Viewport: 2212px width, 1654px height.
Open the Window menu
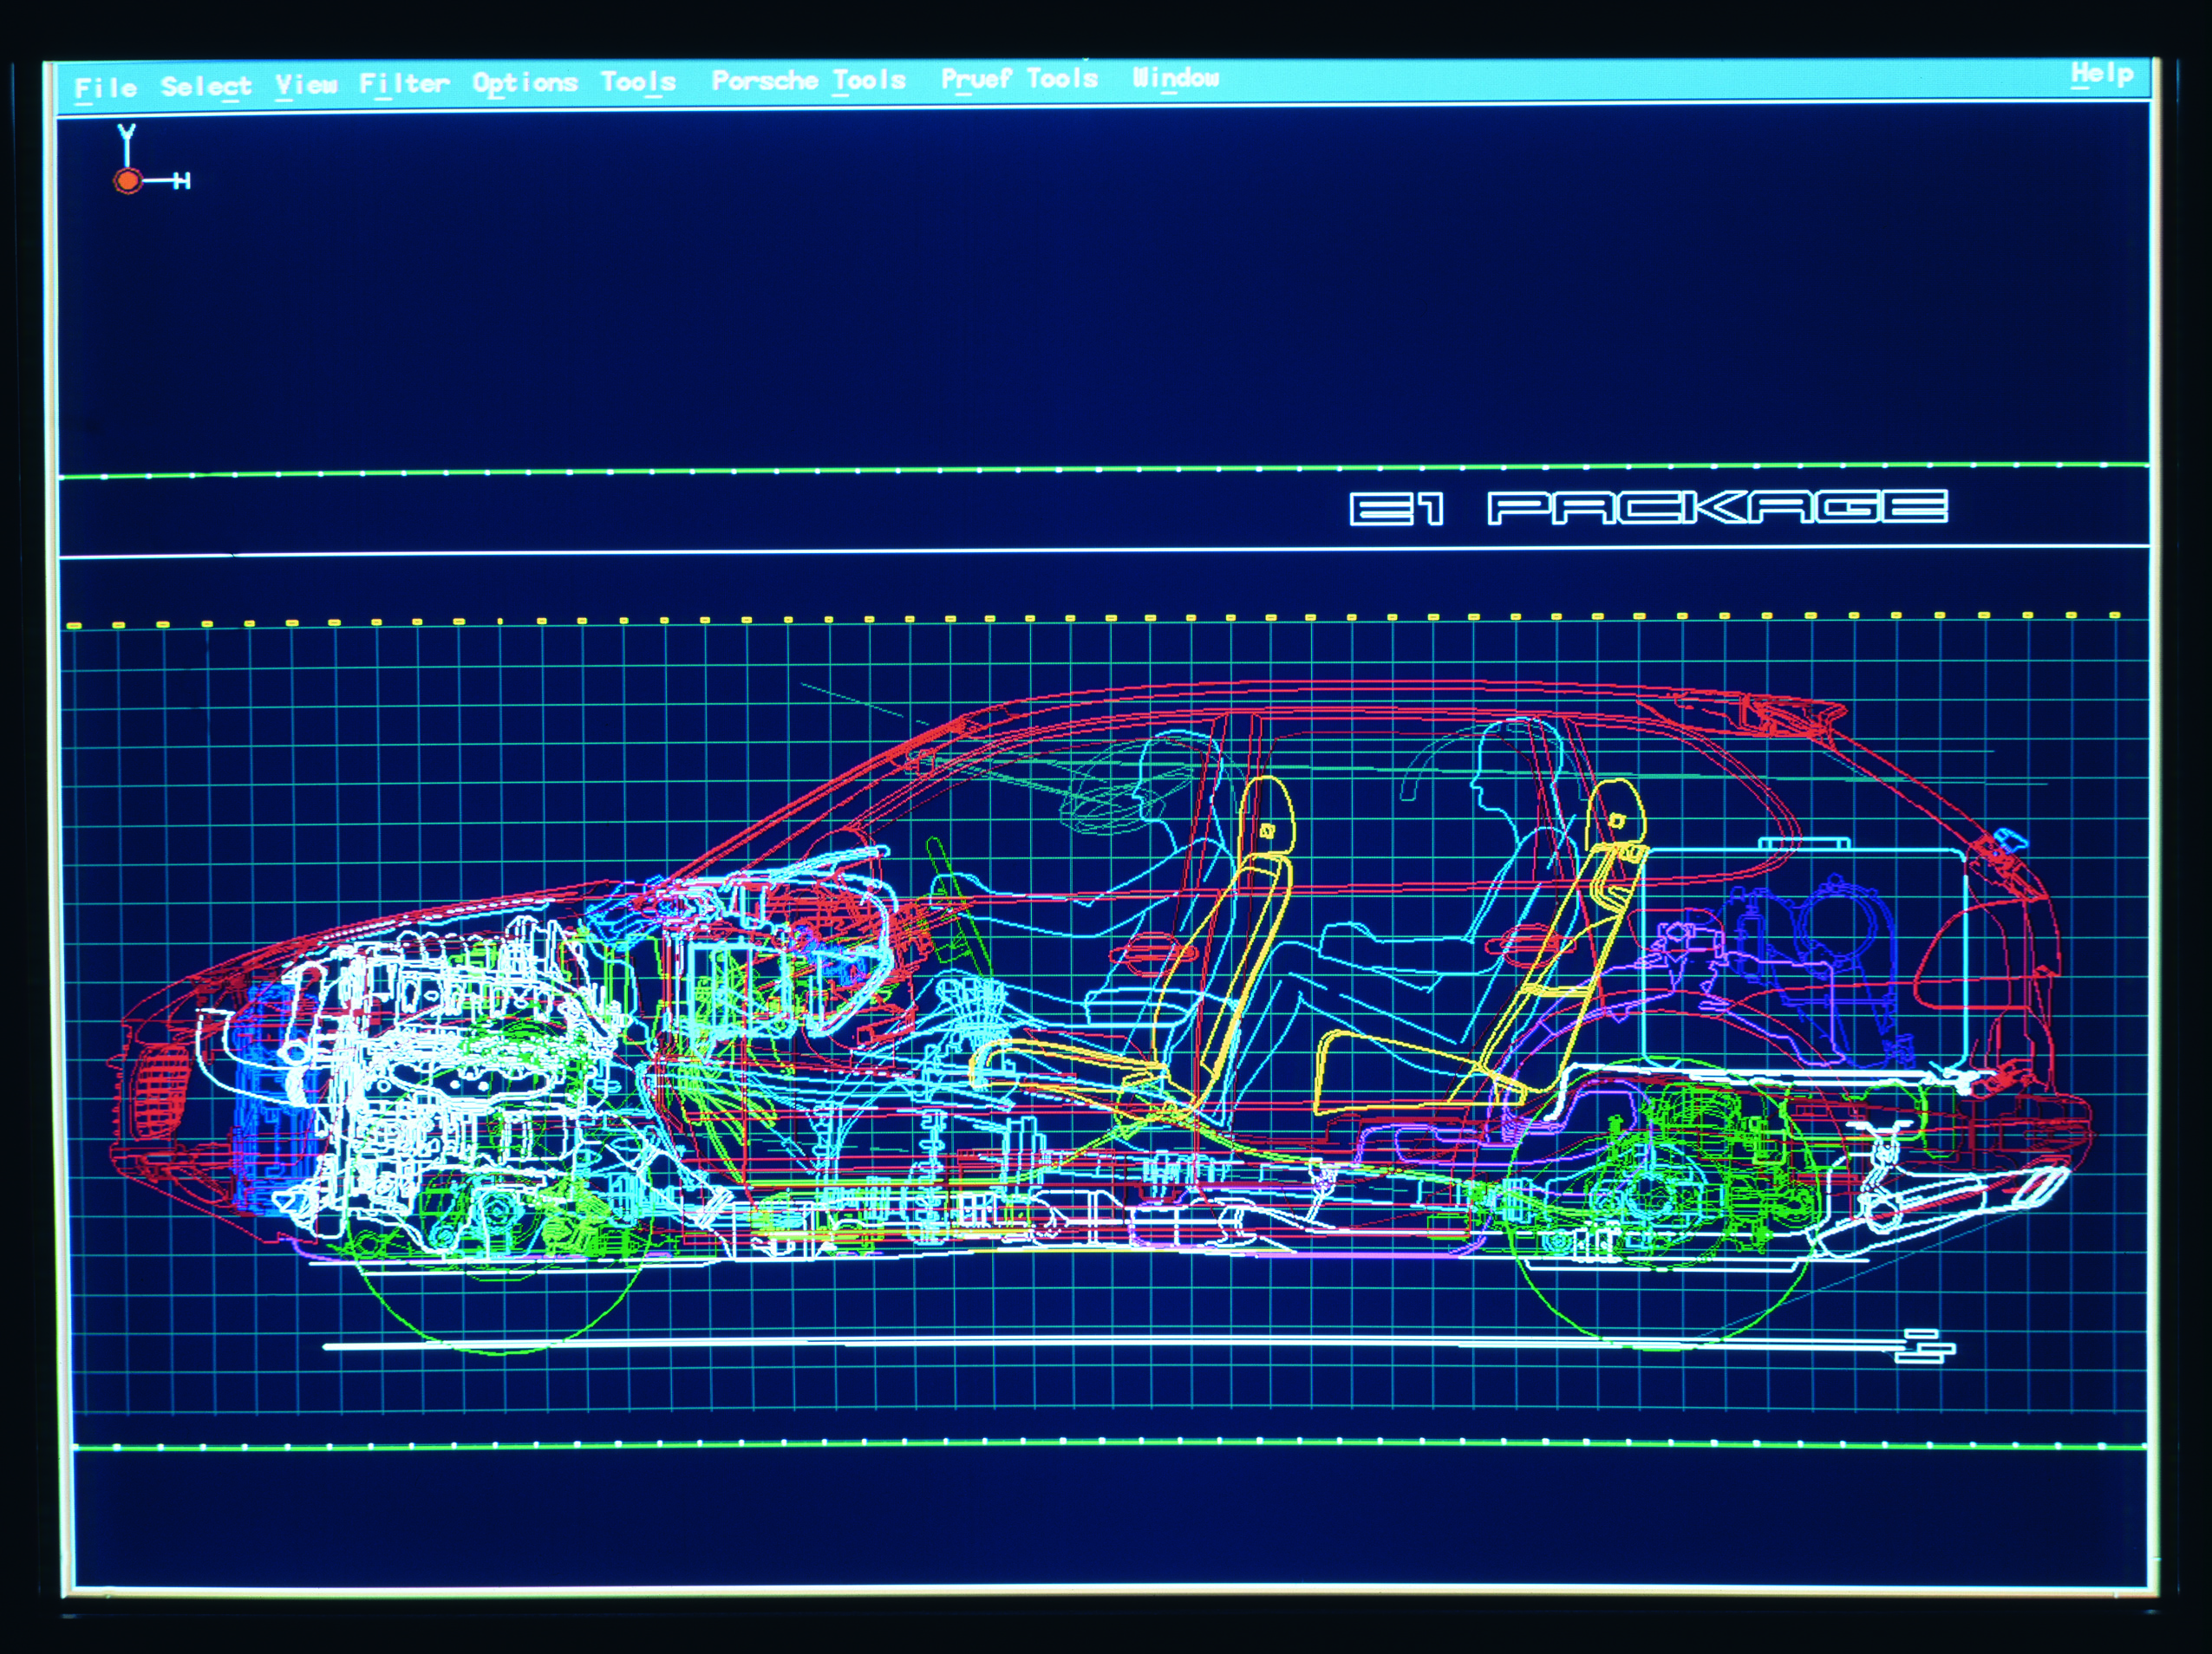coord(1175,77)
